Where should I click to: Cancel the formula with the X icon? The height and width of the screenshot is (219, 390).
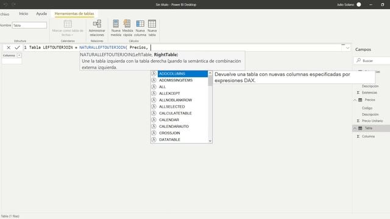click(x=9, y=47)
